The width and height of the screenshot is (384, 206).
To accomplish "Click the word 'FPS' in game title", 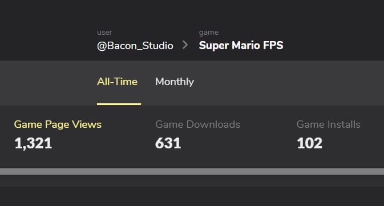I will 273,45.
